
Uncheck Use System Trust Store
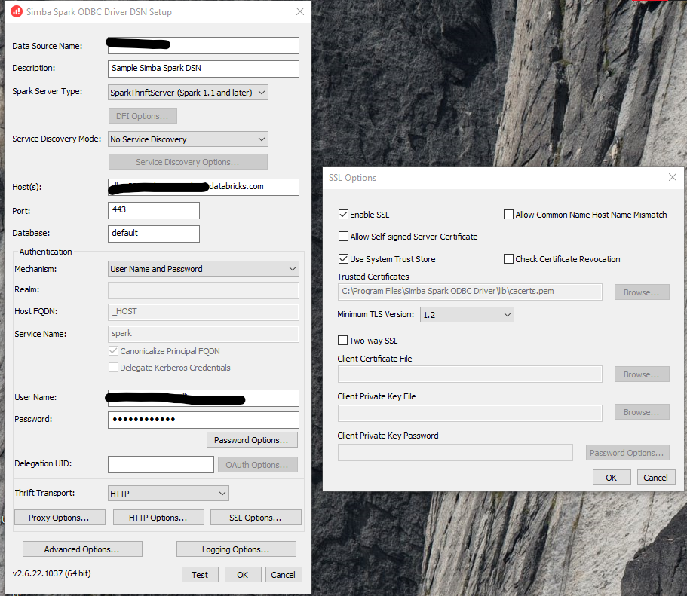pos(344,258)
